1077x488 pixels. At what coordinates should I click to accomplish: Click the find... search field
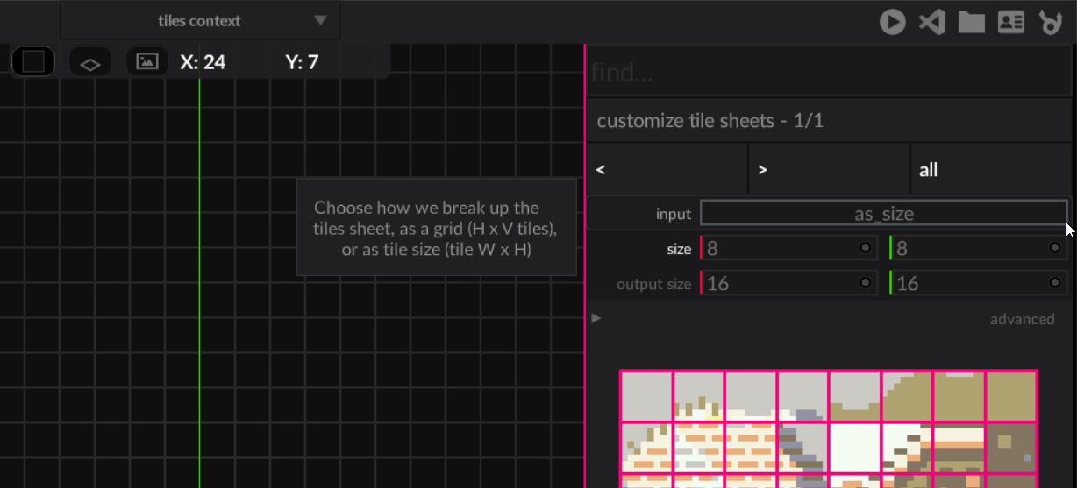click(x=829, y=73)
